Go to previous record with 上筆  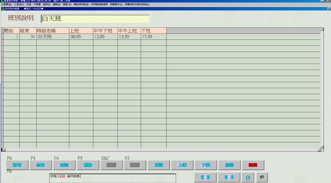pos(183,165)
